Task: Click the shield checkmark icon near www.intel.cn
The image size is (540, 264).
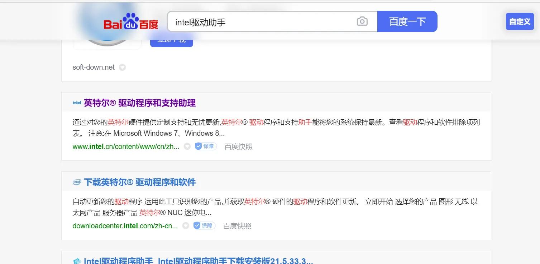Action: pos(197,146)
